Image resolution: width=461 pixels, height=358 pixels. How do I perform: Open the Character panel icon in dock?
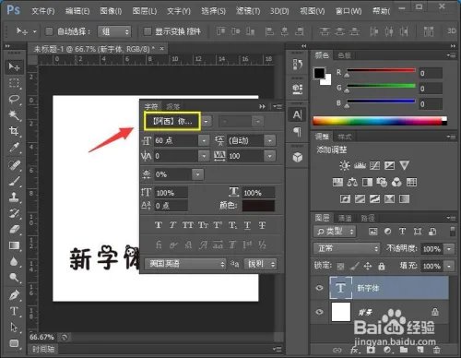click(297, 114)
